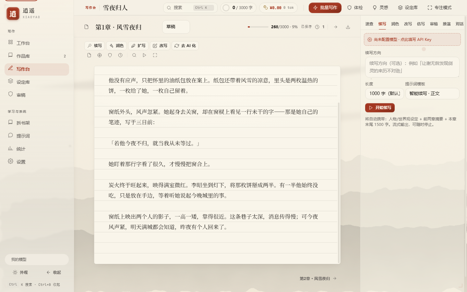This screenshot has width=467, height=292.
Task: Switch to the 润色 tab in right panel
Action: point(395,24)
